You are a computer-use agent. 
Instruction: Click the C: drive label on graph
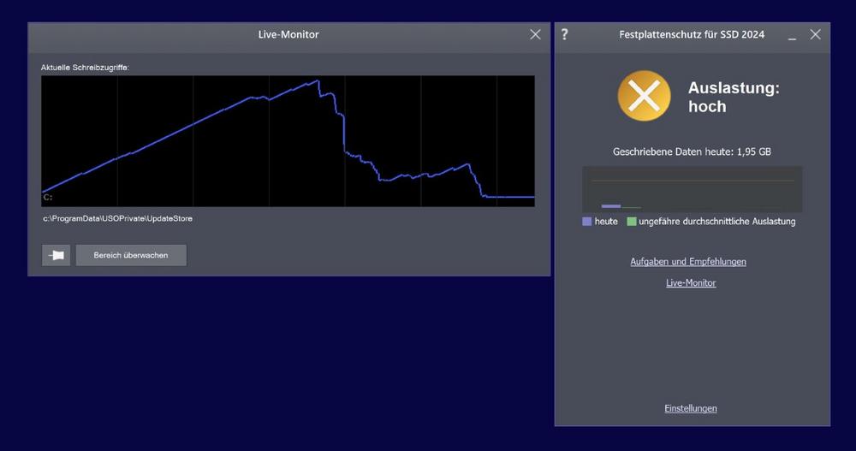(x=48, y=197)
